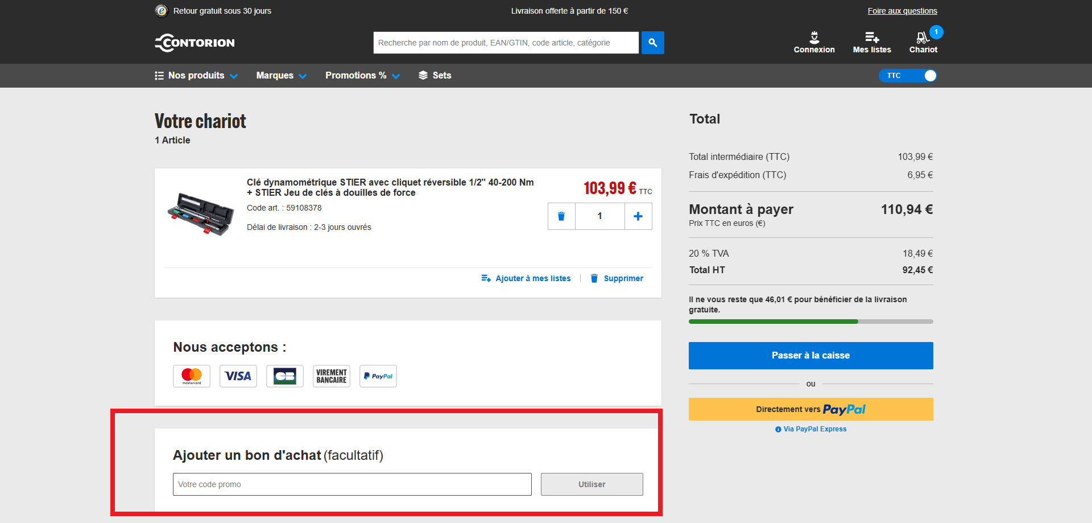Click Supprimer link to remove article

tap(617, 278)
